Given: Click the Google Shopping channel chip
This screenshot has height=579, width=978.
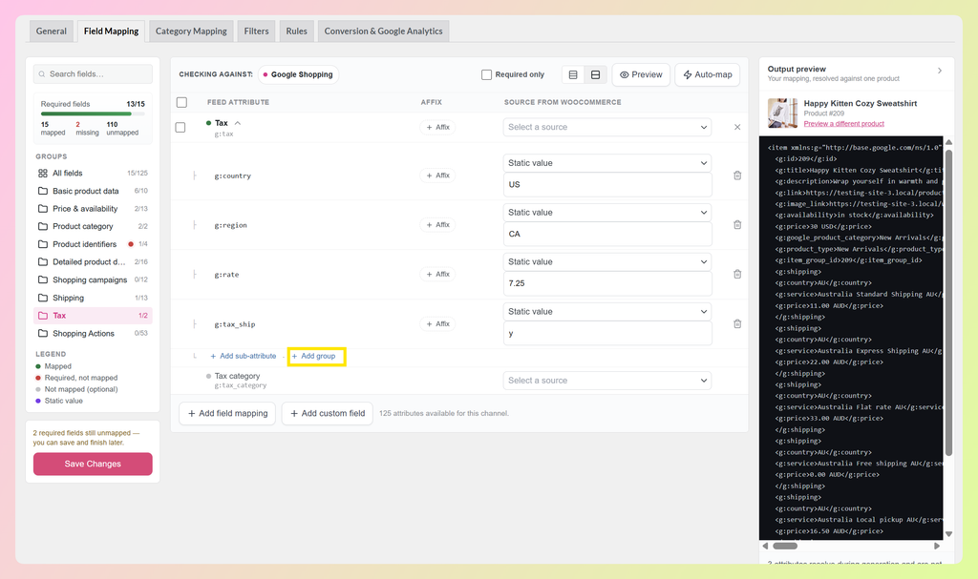Looking at the screenshot, I should coord(298,74).
